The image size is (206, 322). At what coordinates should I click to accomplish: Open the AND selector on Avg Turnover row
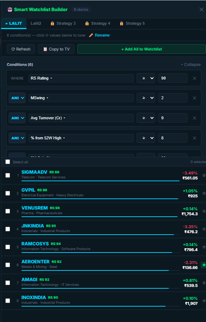[x=17, y=118]
